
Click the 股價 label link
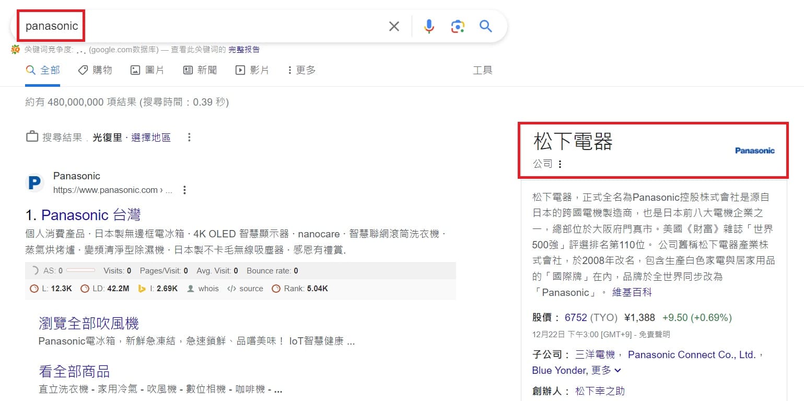coord(542,317)
